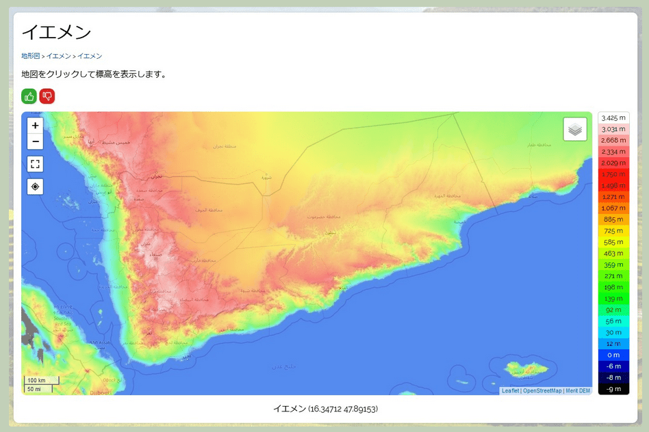Click the red thumbs down icon
The width and height of the screenshot is (649, 432).
click(47, 96)
